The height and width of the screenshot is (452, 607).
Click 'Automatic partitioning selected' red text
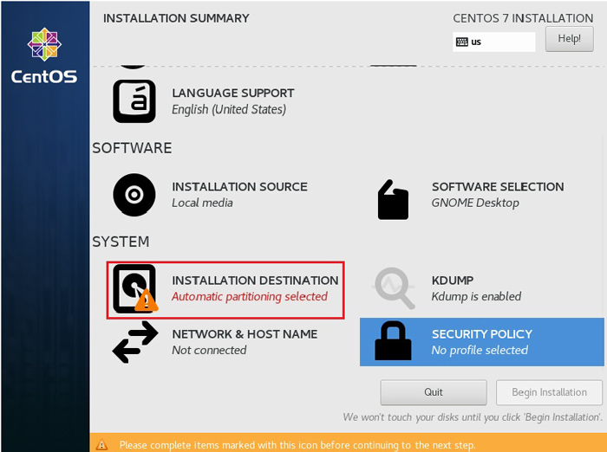tap(250, 296)
